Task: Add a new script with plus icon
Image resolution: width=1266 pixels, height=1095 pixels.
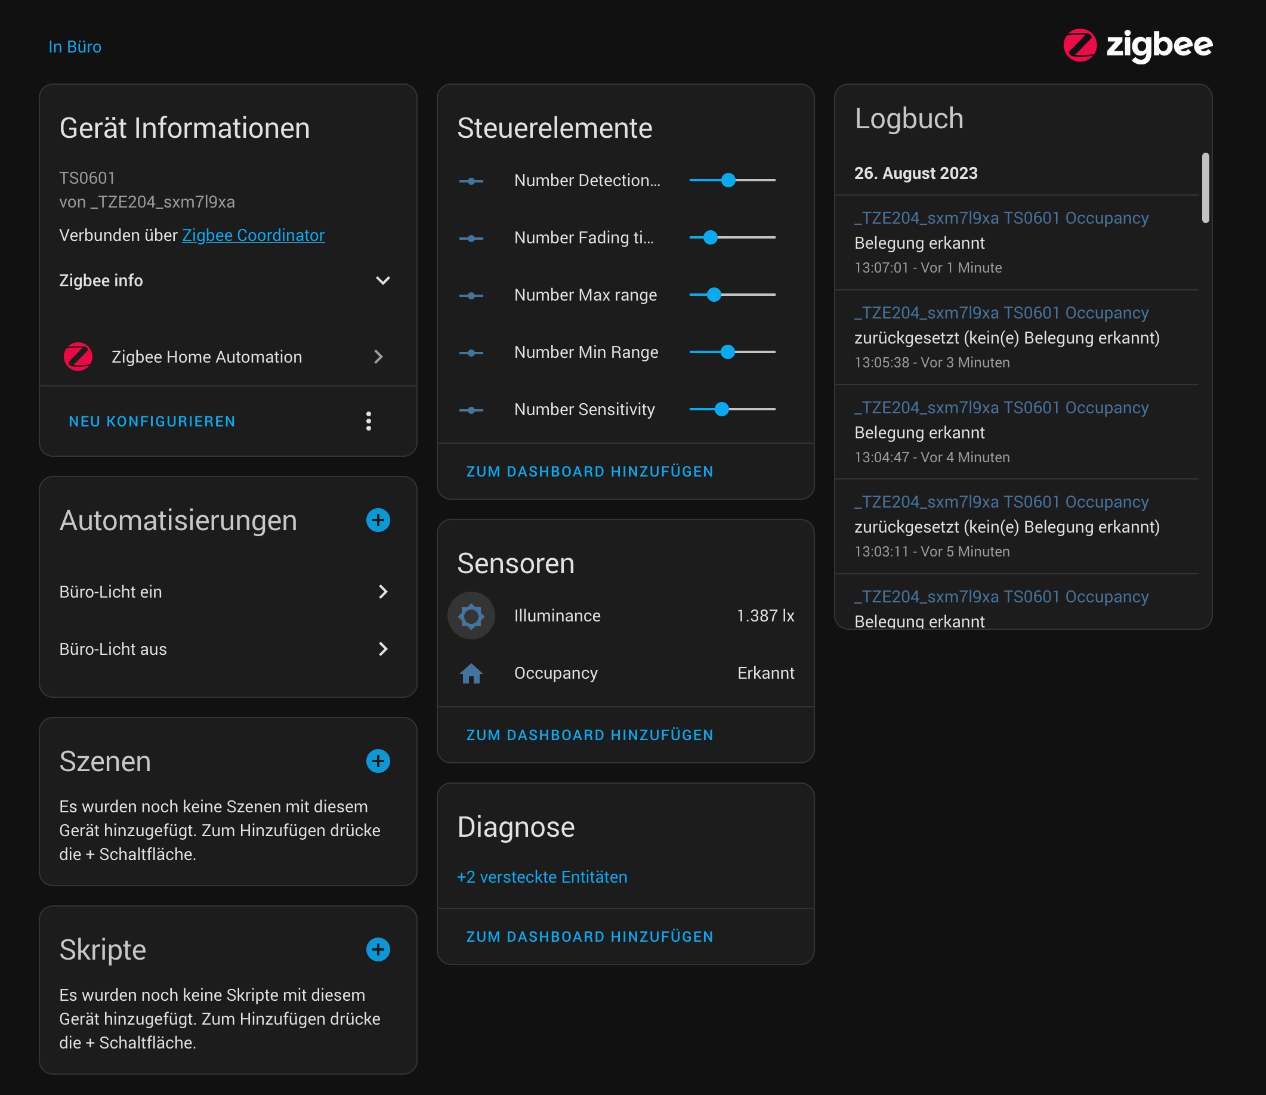Action: (378, 949)
